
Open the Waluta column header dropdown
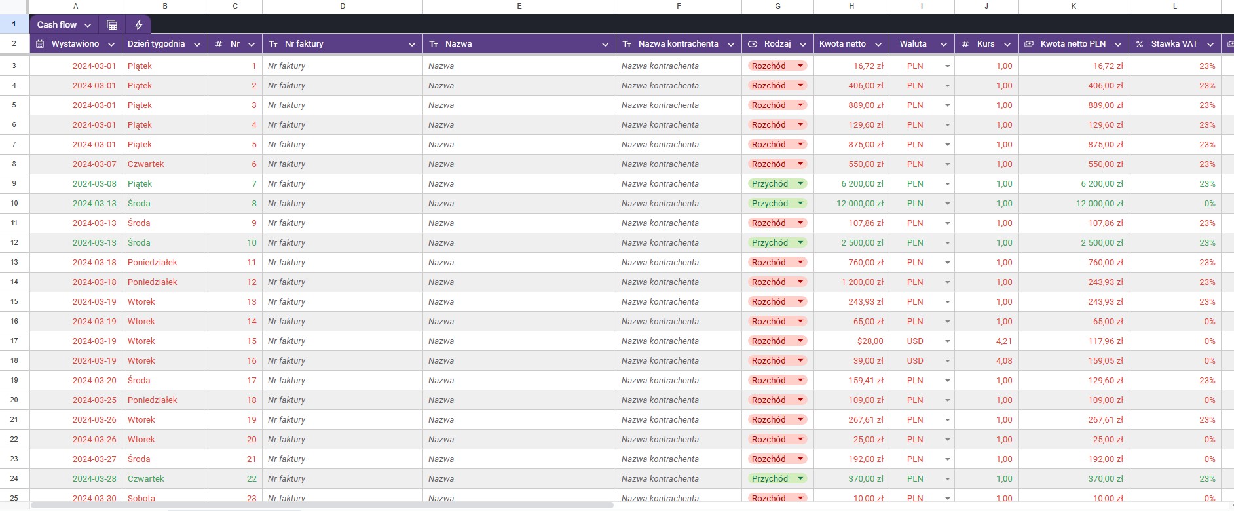[944, 44]
